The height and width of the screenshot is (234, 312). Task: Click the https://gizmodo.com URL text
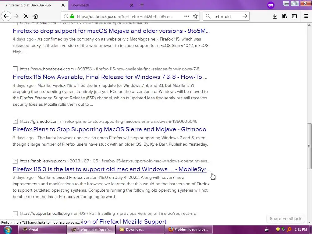tap(39, 121)
